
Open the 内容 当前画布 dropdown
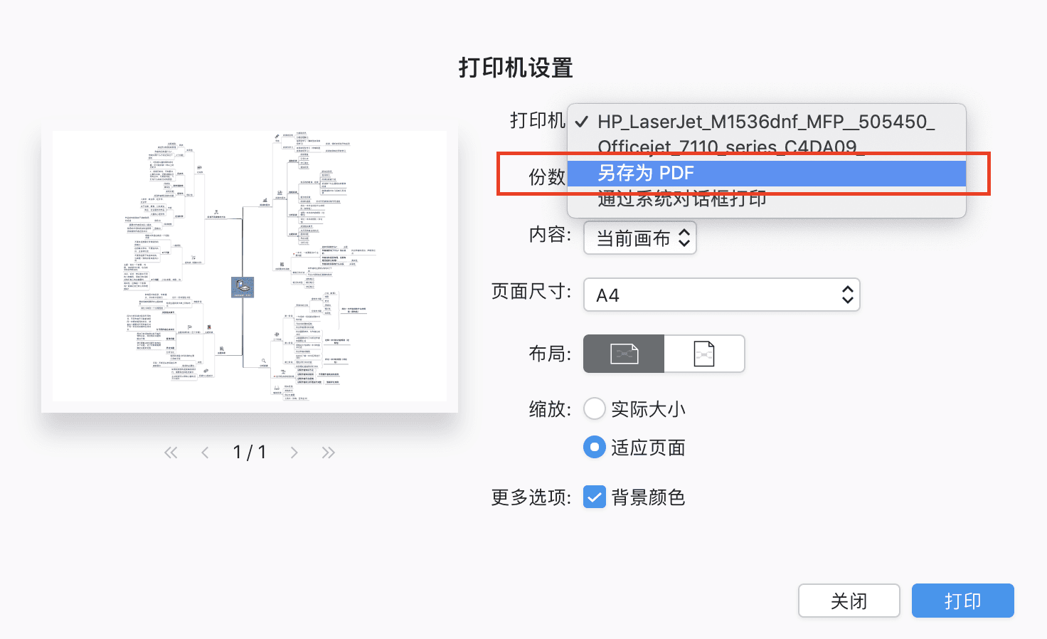point(639,238)
